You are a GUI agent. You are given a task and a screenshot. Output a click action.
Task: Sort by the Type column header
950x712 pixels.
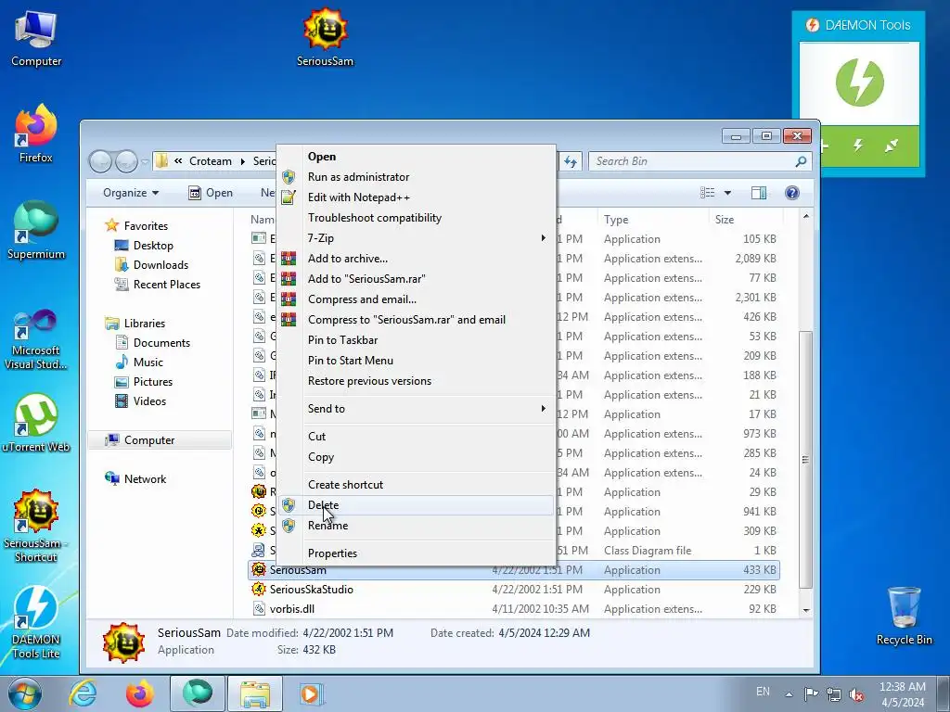click(x=653, y=219)
